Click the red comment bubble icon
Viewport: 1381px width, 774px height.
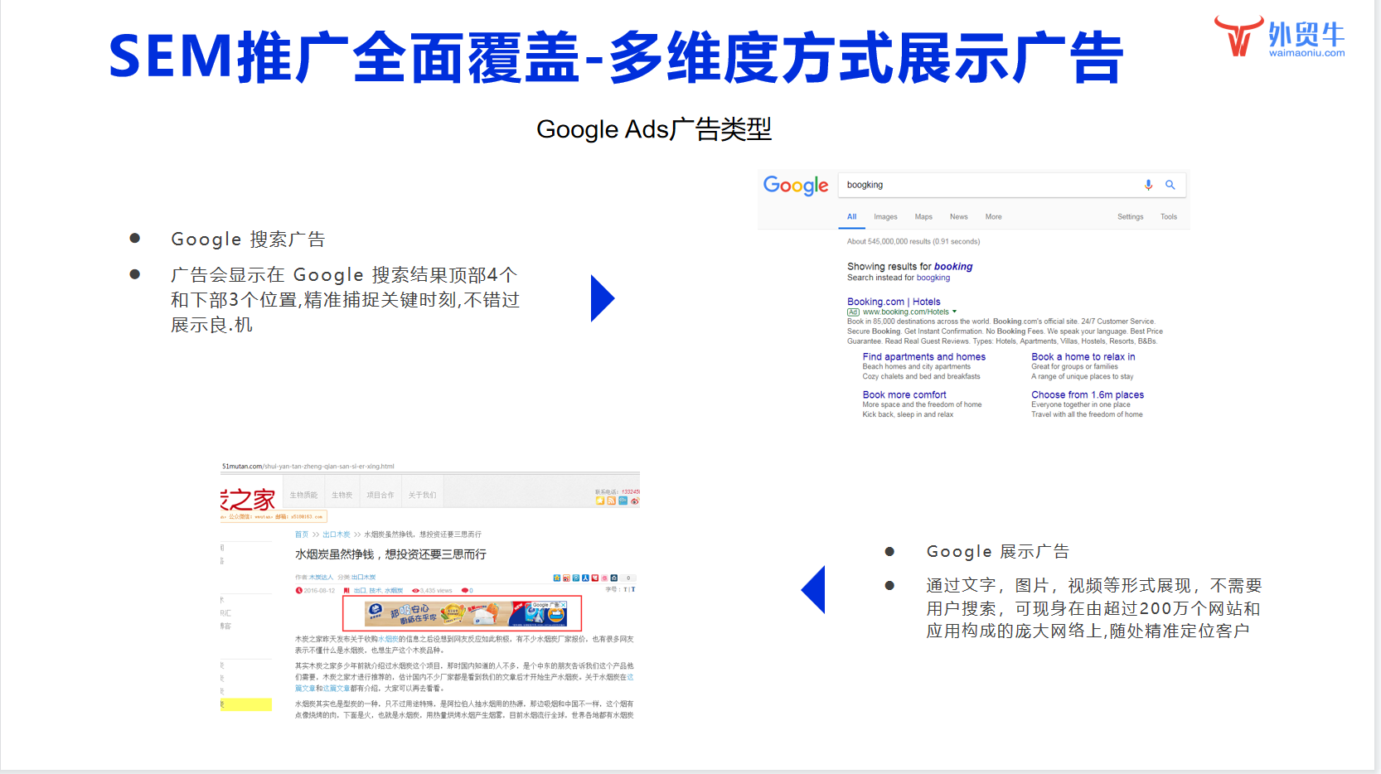pyautogui.click(x=465, y=590)
